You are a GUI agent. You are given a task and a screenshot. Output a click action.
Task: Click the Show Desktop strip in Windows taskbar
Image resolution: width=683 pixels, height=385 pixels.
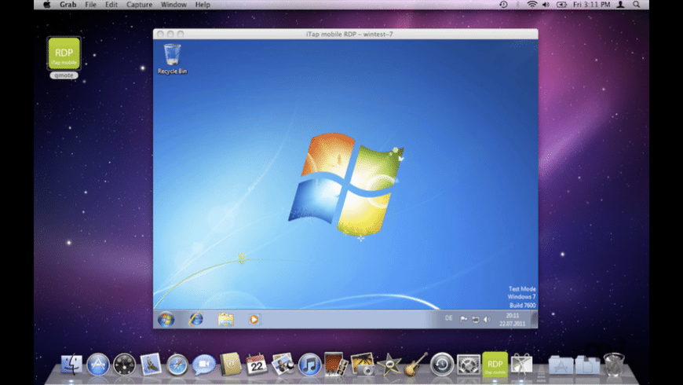point(535,319)
